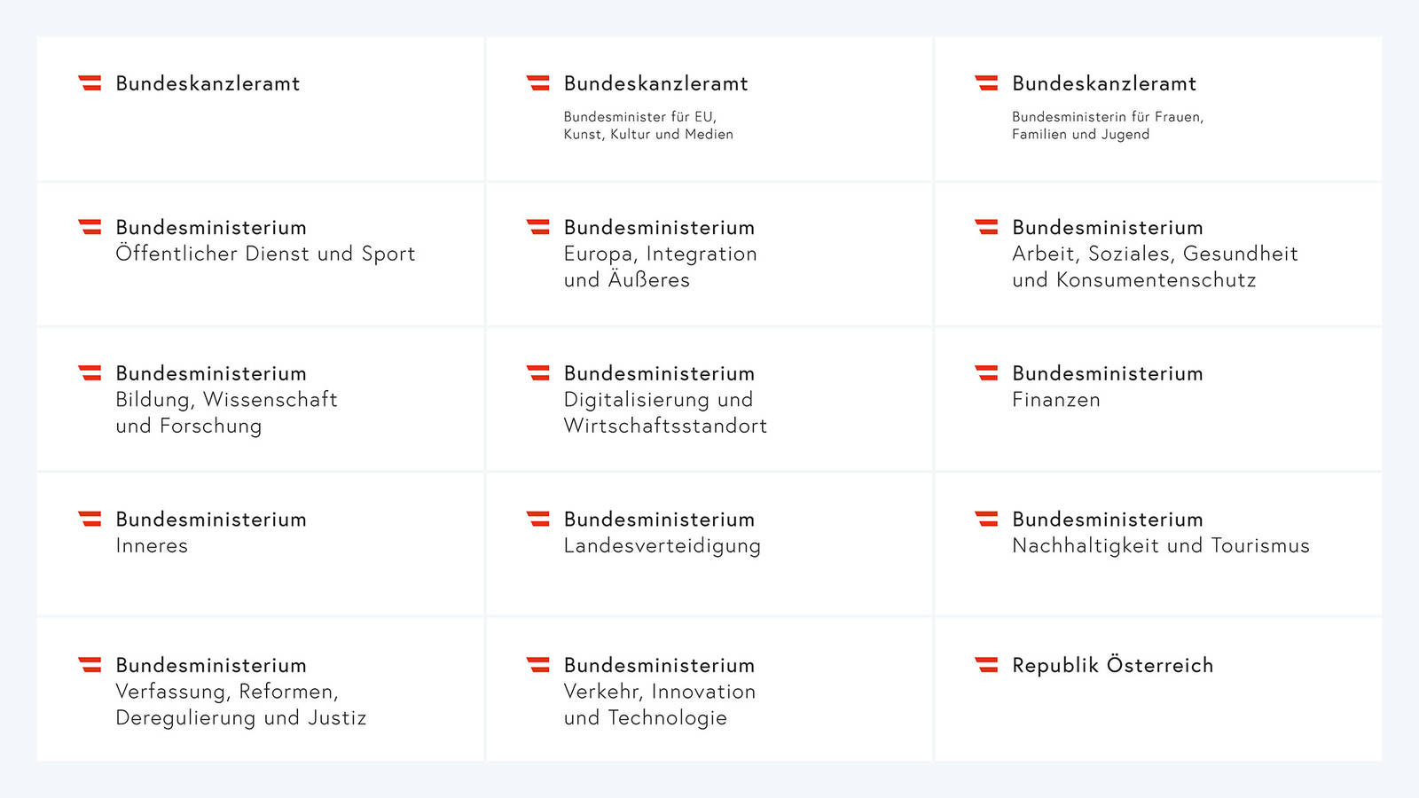1419x798 pixels.
Task: Click the flag icon next to Bundesministerium Finanzen
Action: click(986, 372)
